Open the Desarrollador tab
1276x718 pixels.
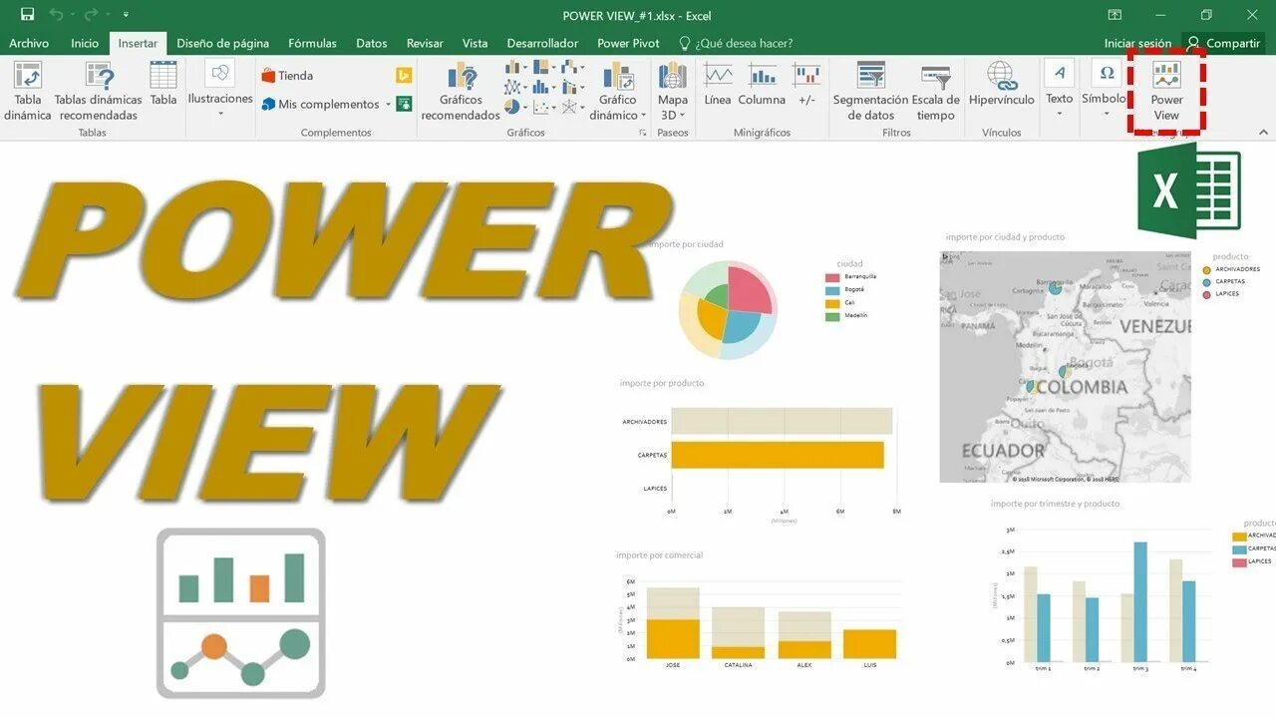pyautogui.click(x=542, y=43)
